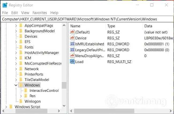Click the Registry Editor app icon in title bar
The height and width of the screenshot is (114, 174).
coord(5,5)
